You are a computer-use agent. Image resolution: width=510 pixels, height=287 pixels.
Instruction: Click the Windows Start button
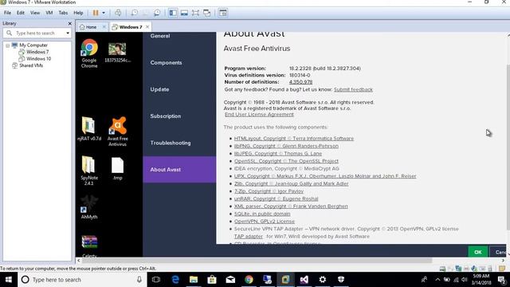9,280
